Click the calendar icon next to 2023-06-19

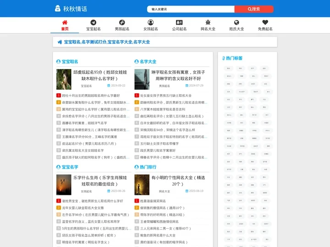[187, 191]
